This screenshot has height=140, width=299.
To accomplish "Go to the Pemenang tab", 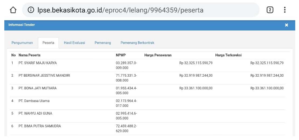I will coord(103,43).
